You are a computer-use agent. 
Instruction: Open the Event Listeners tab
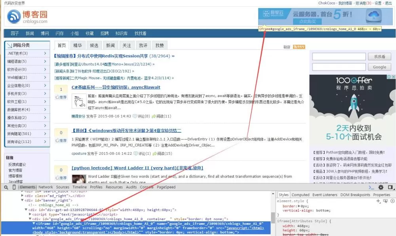coord(325,195)
